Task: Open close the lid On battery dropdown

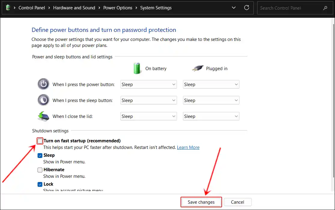Action: 148,116
